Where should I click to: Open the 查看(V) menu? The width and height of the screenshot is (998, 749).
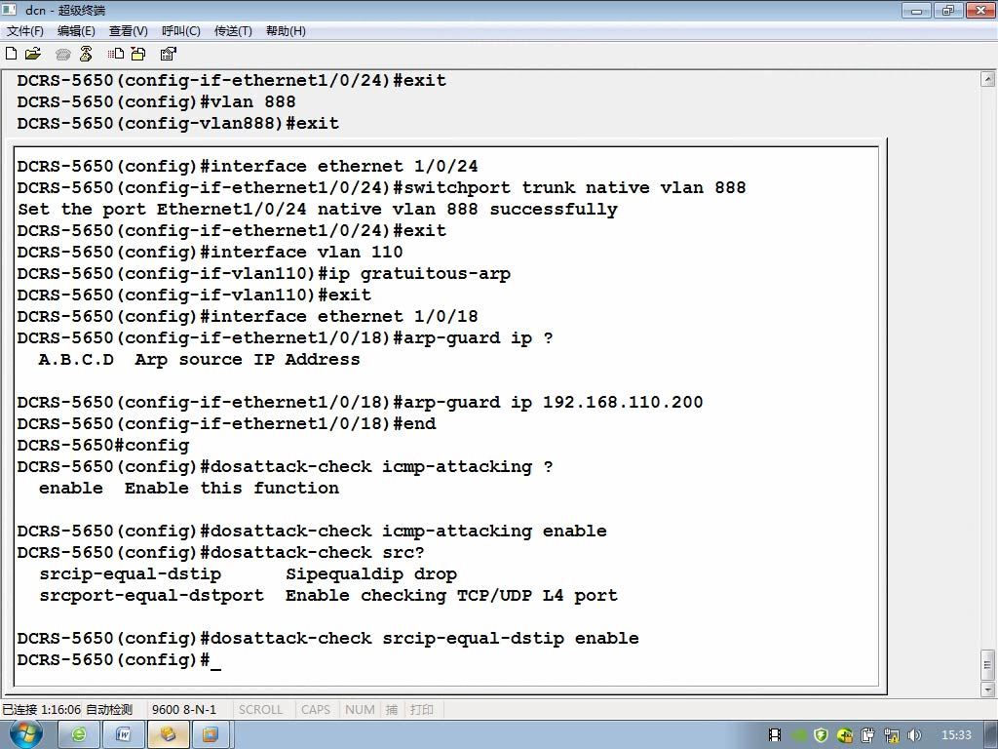coord(128,30)
